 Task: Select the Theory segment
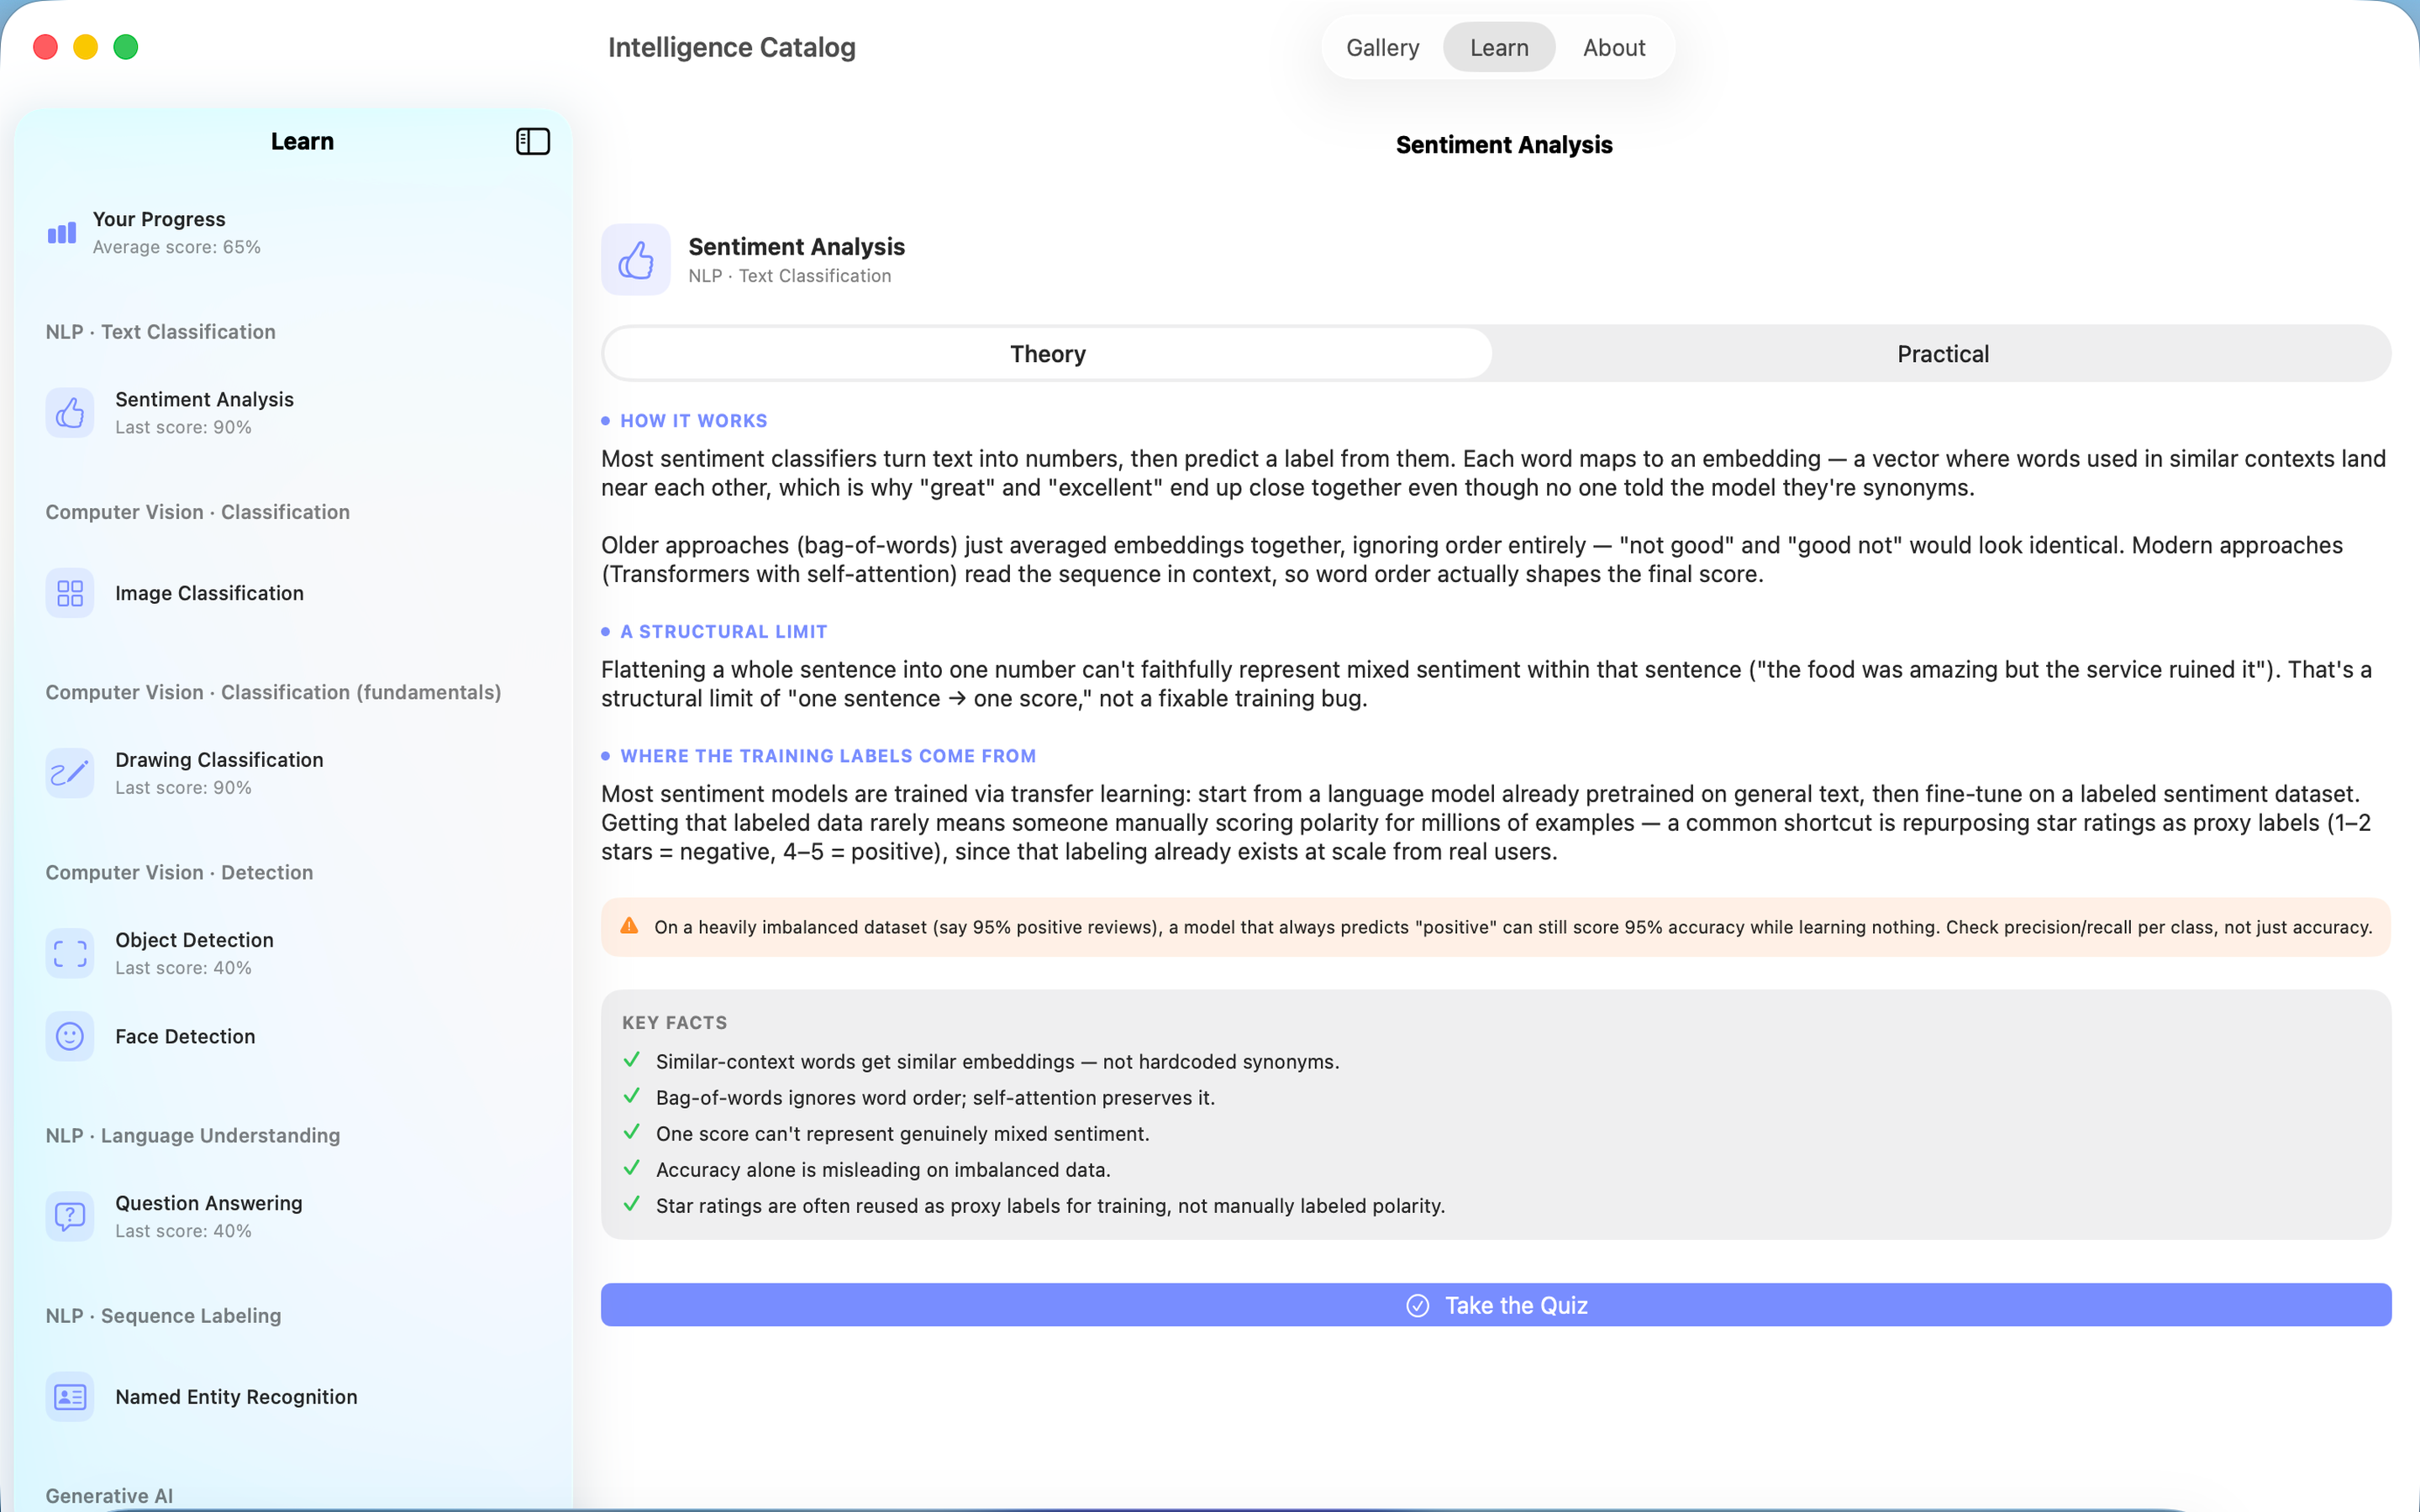[1047, 353]
